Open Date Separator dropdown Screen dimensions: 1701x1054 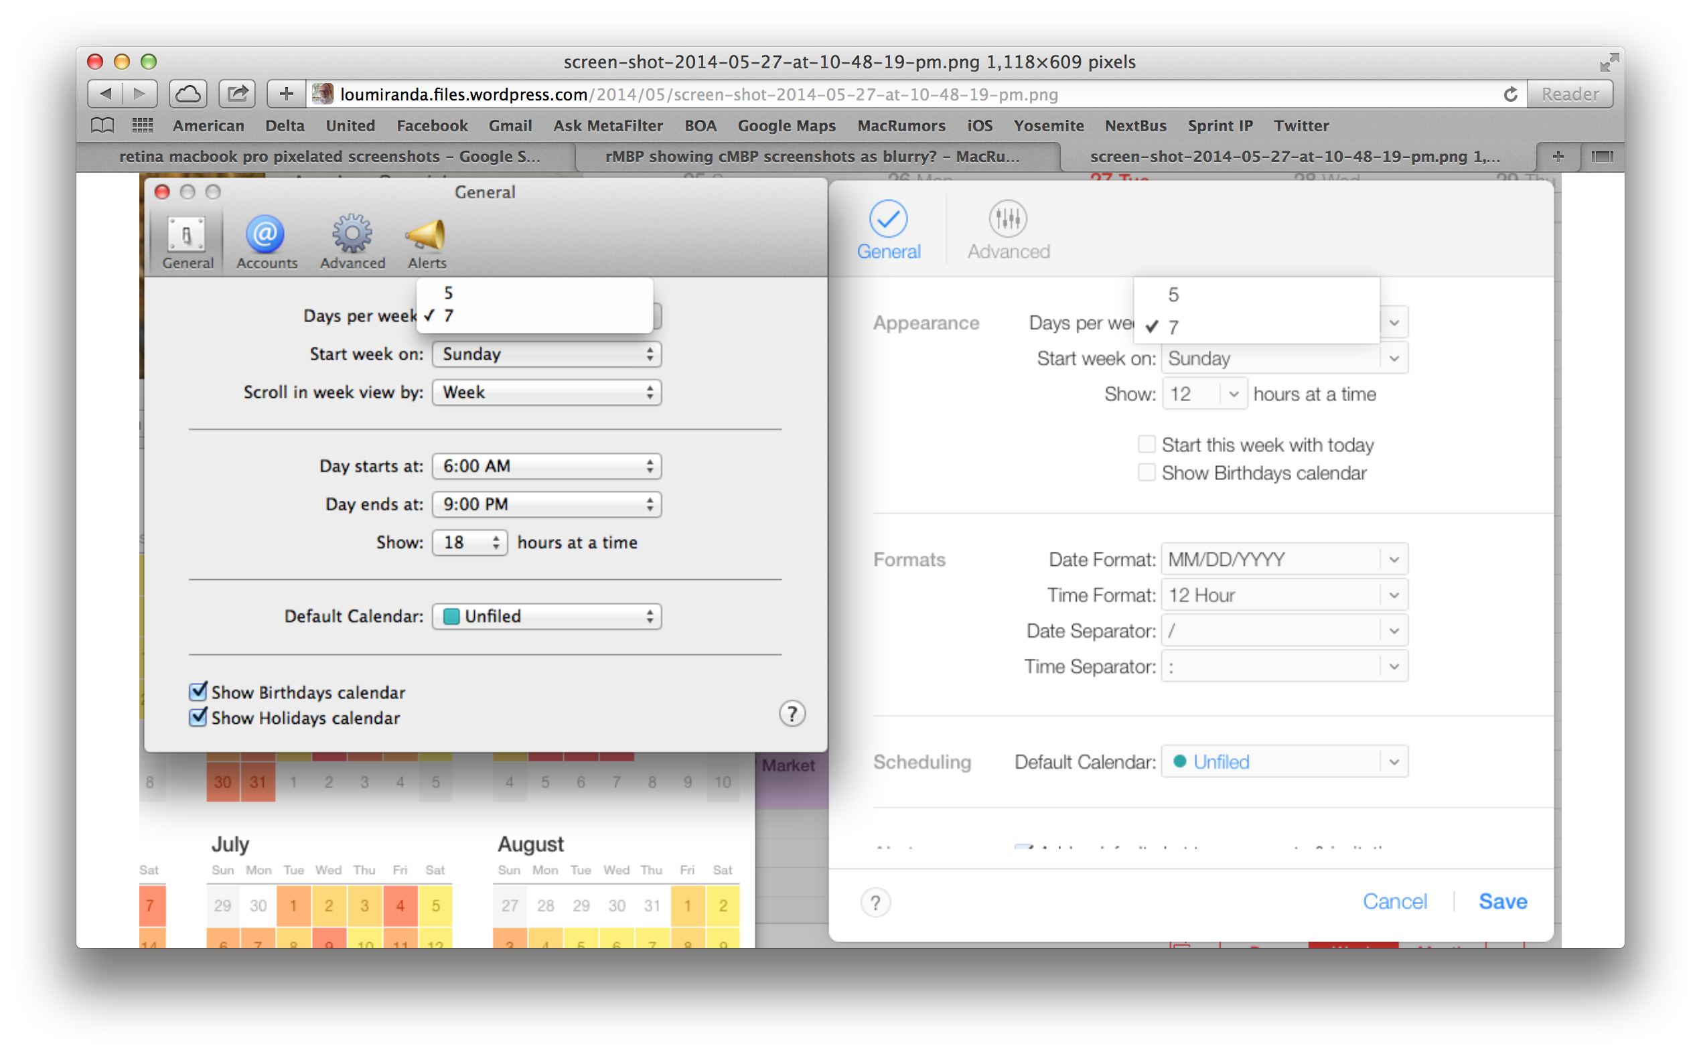[1284, 631]
